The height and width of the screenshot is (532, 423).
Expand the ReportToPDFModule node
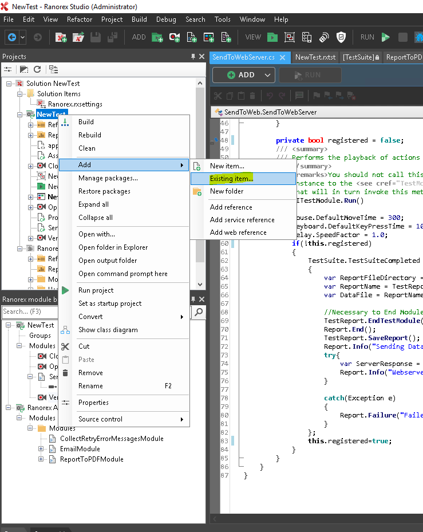point(42,459)
